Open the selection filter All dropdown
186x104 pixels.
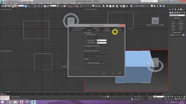coord(21,6)
